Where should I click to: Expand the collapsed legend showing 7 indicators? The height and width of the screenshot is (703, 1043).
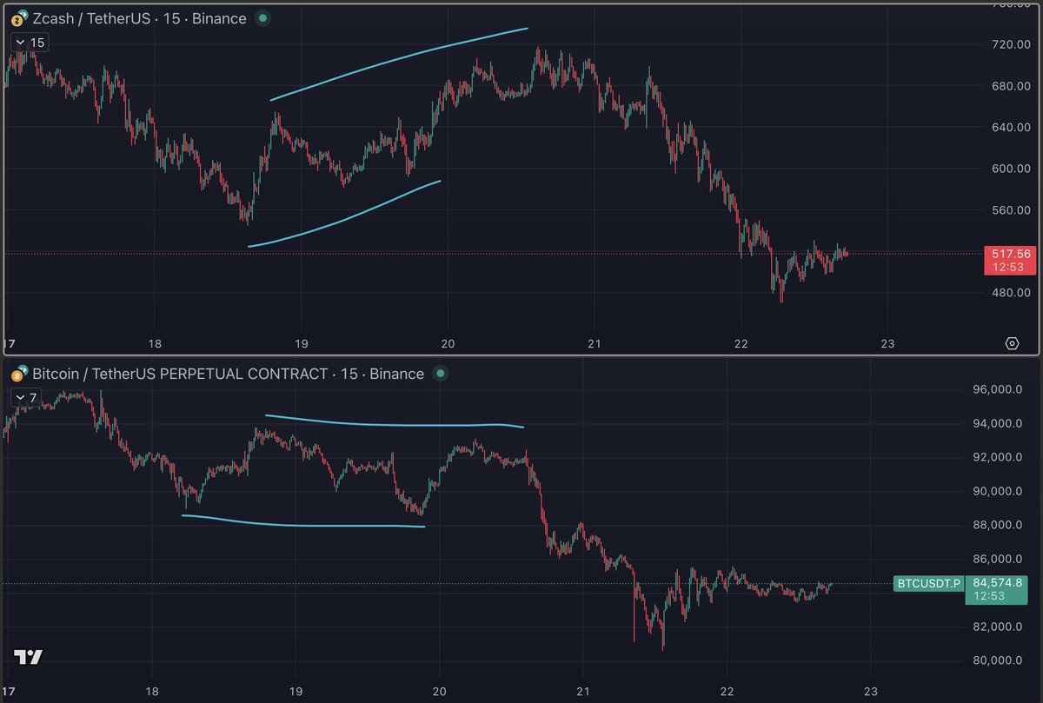click(27, 397)
